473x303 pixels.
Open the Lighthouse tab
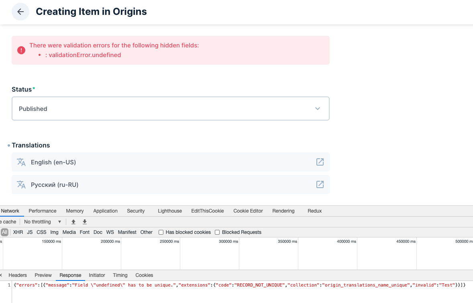point(170,211)
